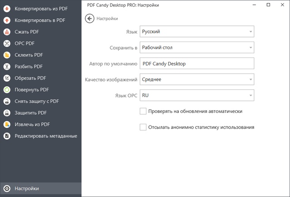Click the Merge PDF icon

point(7,55)
